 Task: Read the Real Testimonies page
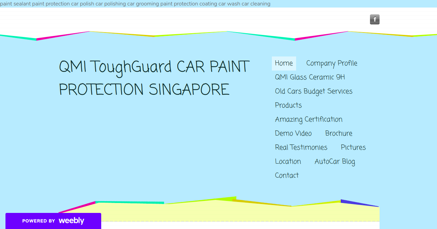coord(301,148)
